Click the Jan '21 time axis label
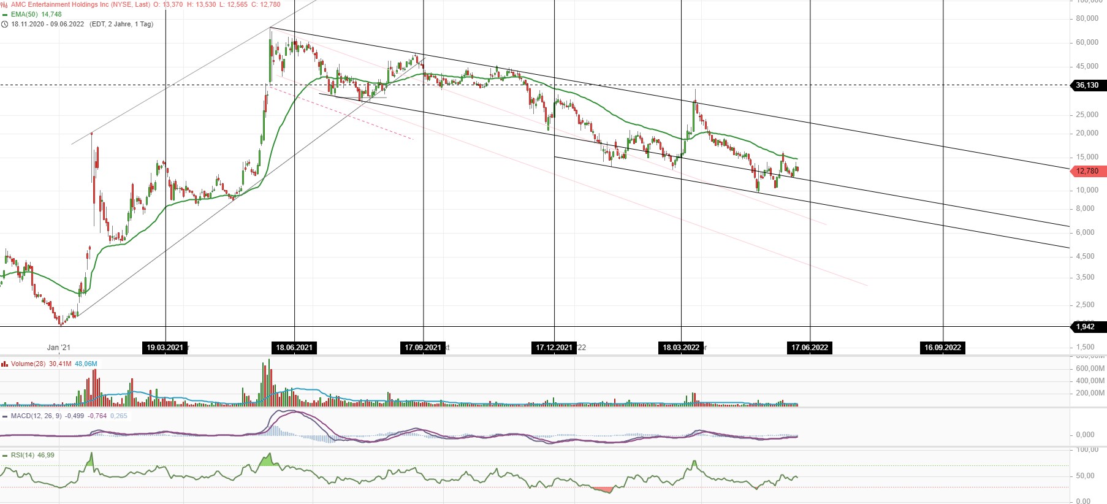 click(59, 348)
